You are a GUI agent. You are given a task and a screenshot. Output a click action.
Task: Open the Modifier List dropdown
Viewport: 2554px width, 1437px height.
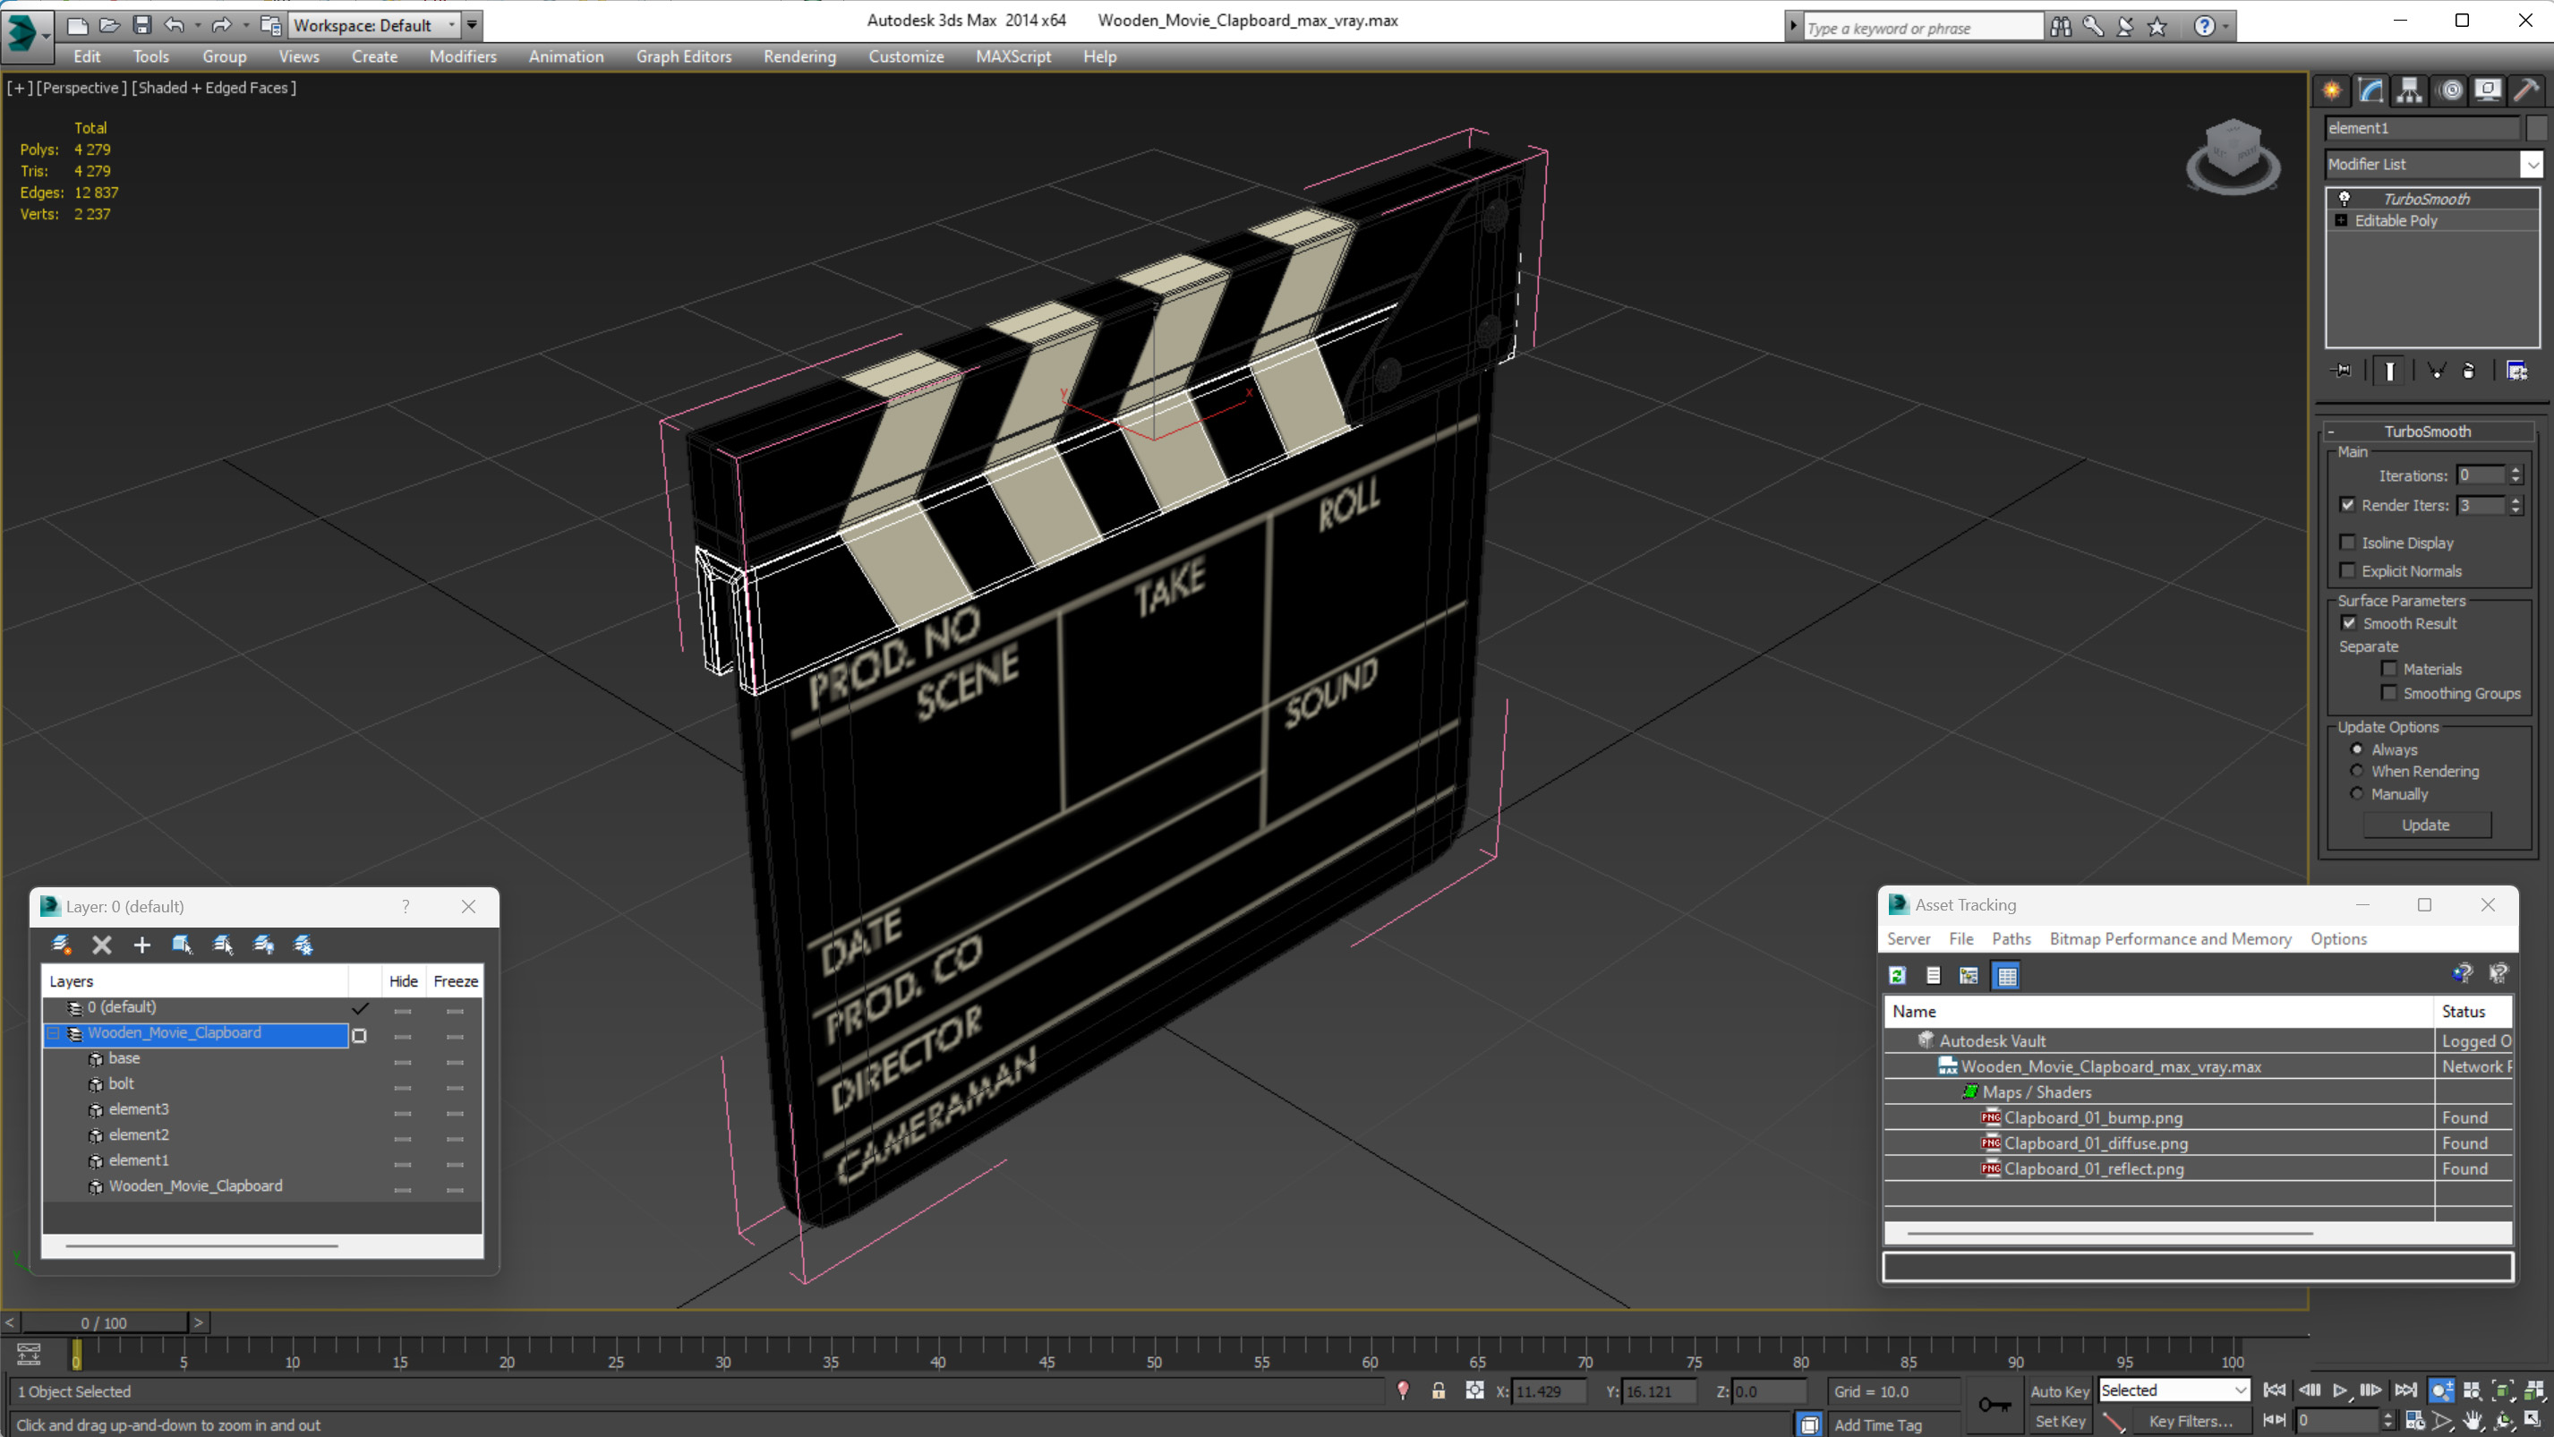[2532, 165]
